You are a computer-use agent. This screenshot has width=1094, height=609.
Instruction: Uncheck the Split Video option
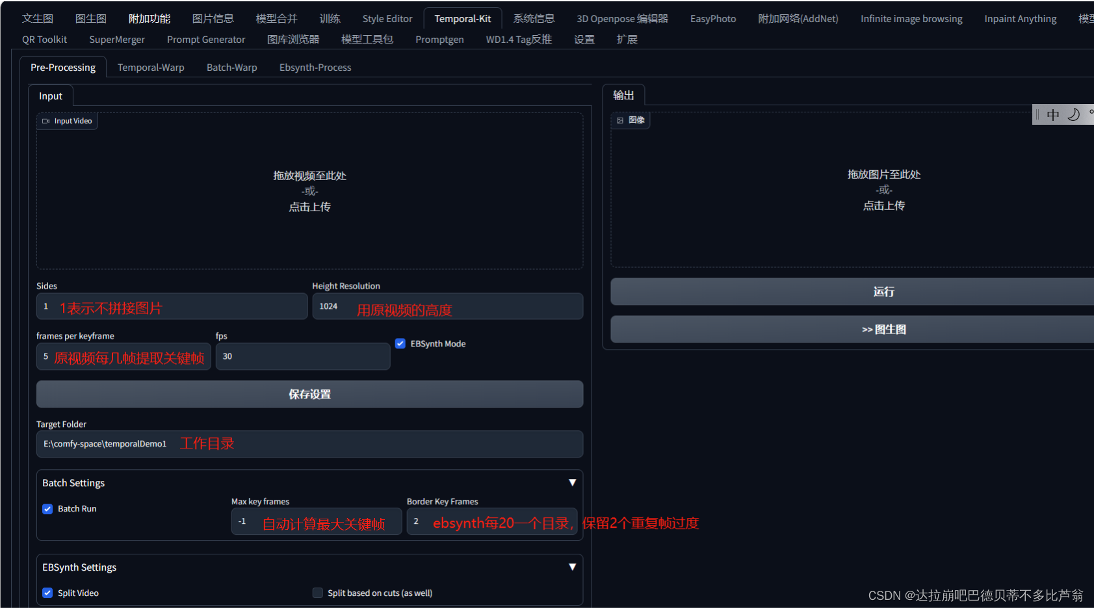tap(47, 592)
